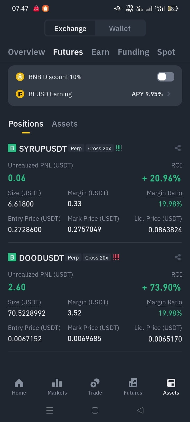Image resolution: width=190 pixels, height=422 pixels.
Task: Switch to the Assets sub-tab
Action: pyautogui.click(x=65, y=124)
